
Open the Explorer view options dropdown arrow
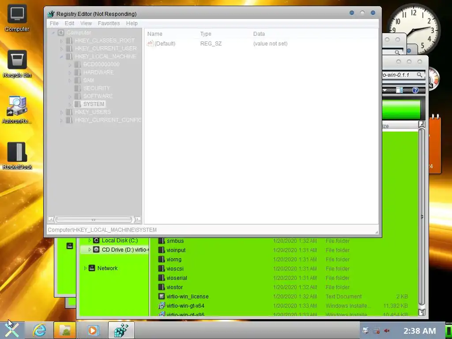pos(384,90)
